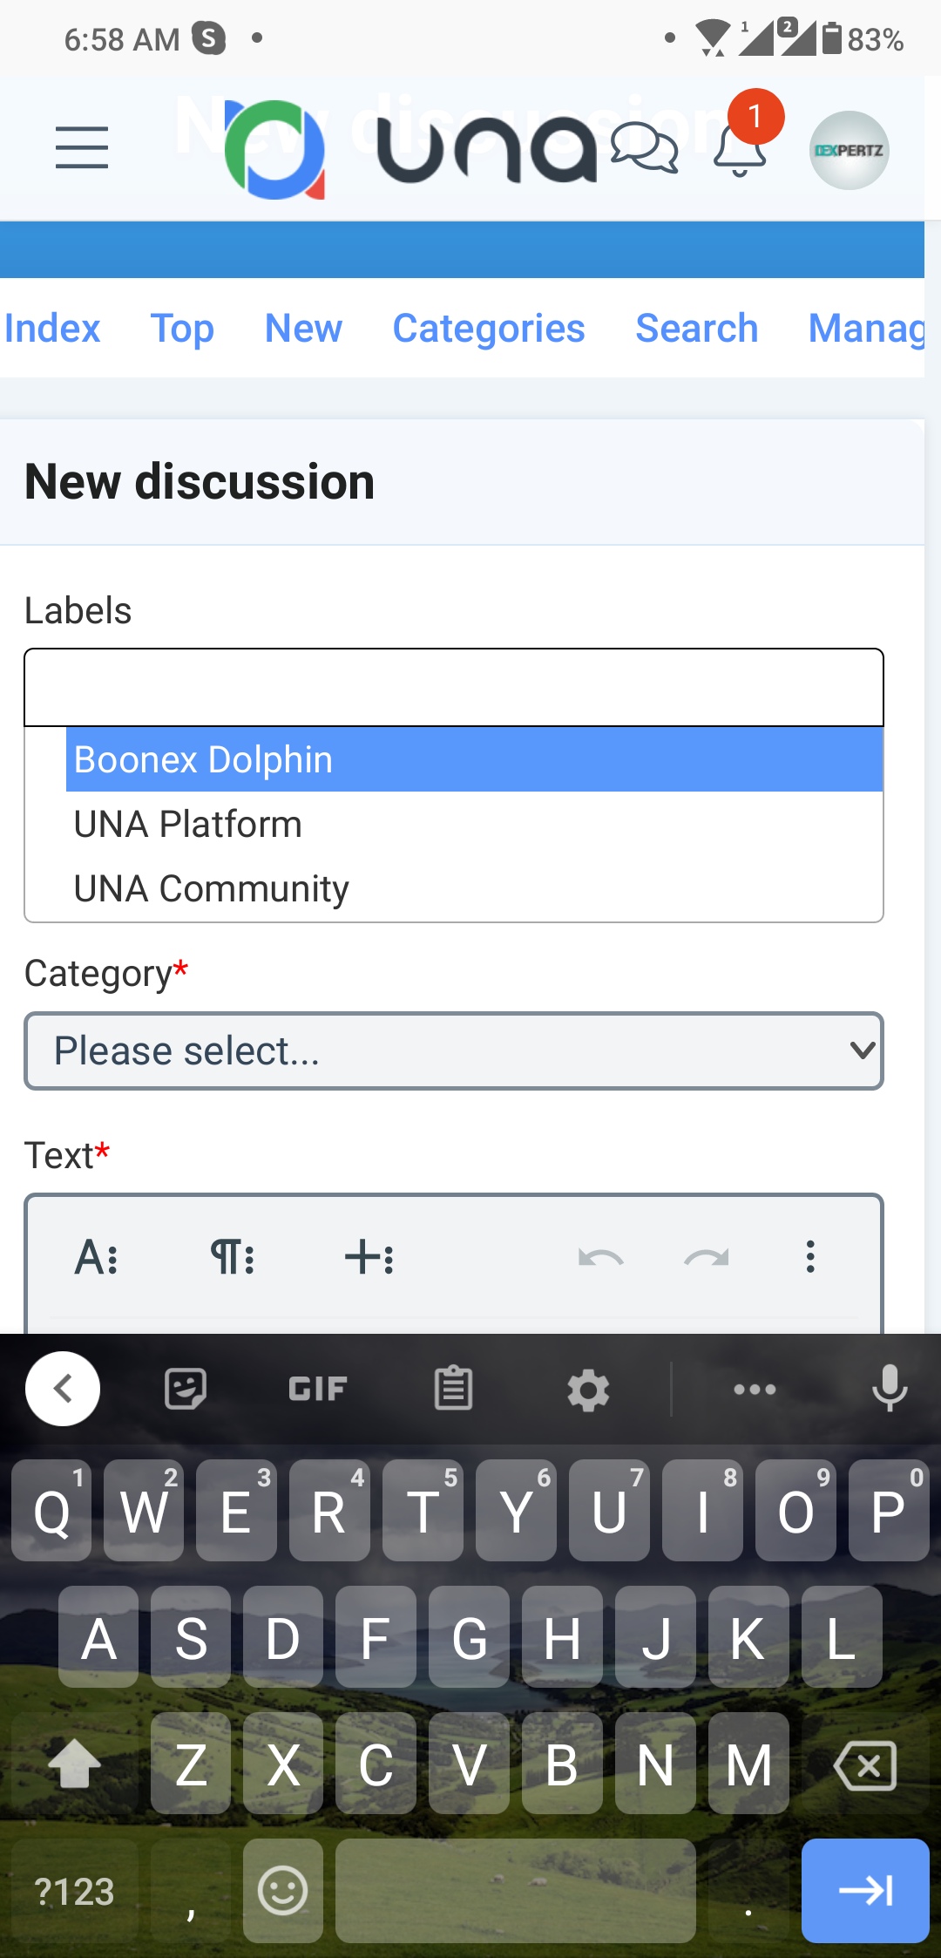This screenshot has width=941, height=1958.
Task: Open the paragraph format toolbar menu
Action: (x=233, y=1258)
